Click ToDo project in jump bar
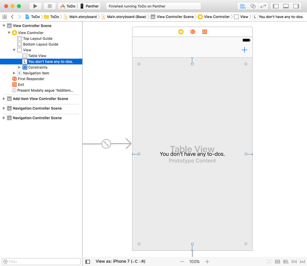Screen dimensions: 307x266 click(33, 17)
